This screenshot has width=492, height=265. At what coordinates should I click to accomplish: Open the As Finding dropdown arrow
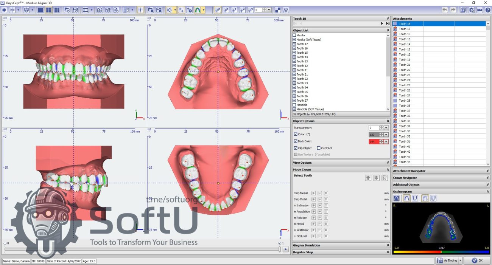[460, 260]
